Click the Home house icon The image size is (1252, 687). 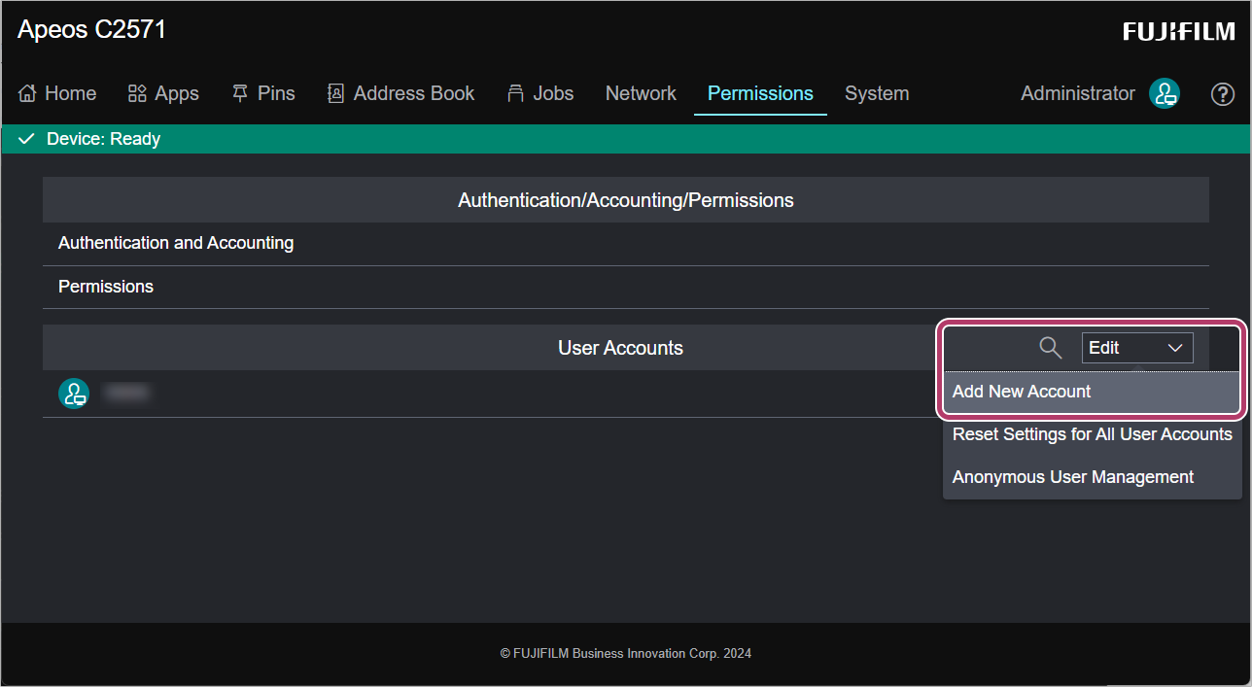tap(27, 93)
